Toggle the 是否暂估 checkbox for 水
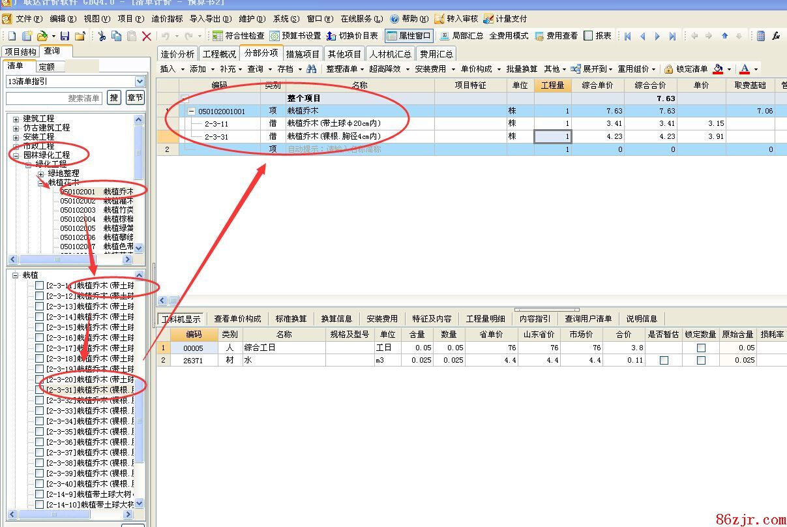The width and height of the screenshot is (787, 527). (664, 360)
